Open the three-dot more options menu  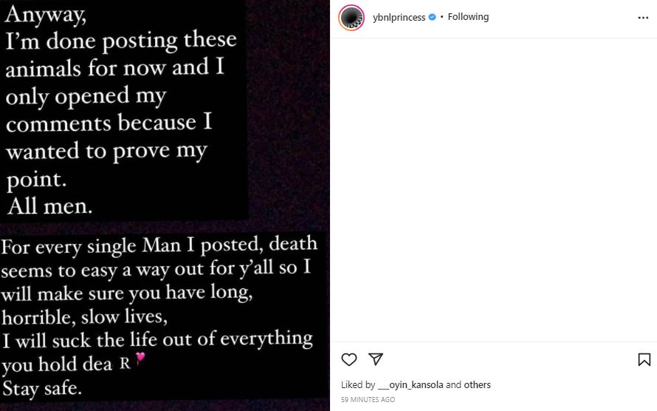[643, 18]
